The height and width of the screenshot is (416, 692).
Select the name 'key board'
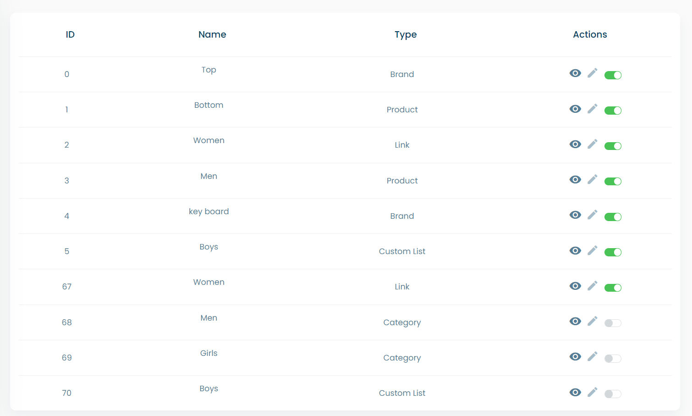(209, 211)
